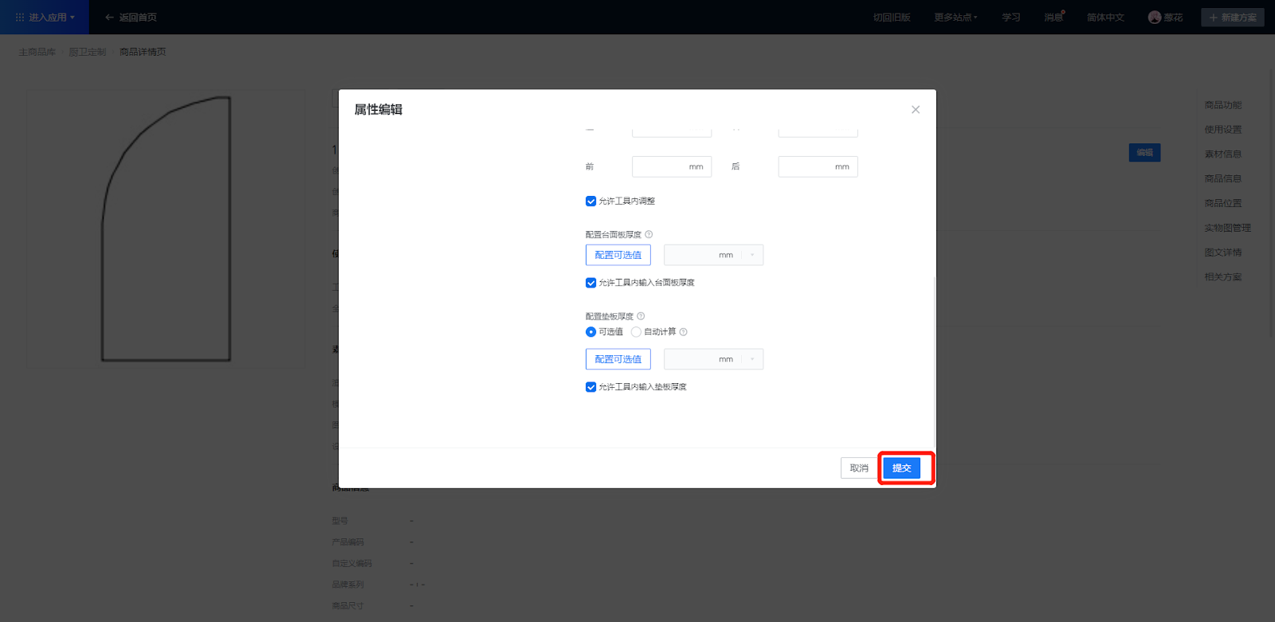Click the 产品编码 label in the product details

click(x=348, y=542)
